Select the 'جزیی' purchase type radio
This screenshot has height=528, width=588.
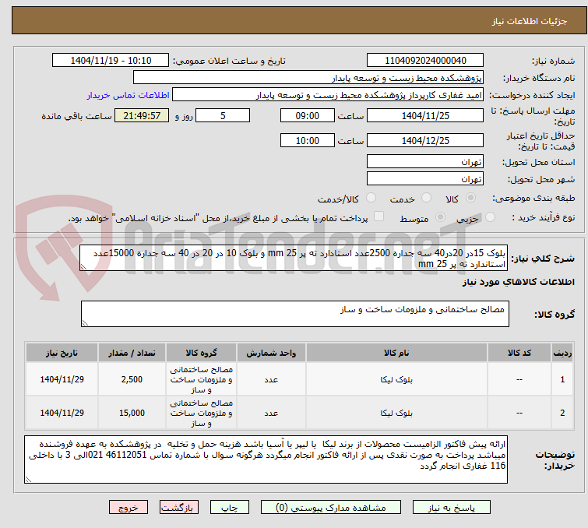point(490,217)
